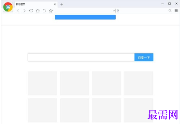Screen dimensions: 184x125
Task: Open the second tile in top row
Action: (75, 83)
